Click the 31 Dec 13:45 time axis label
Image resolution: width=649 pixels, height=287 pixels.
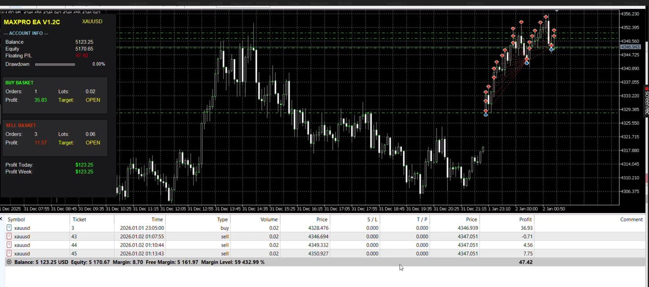coord(229,209)
